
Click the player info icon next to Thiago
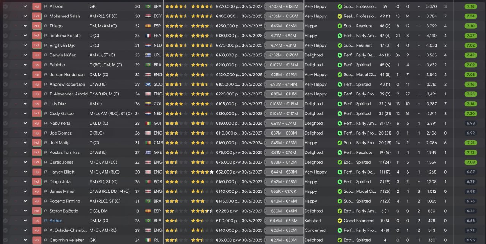46,26
